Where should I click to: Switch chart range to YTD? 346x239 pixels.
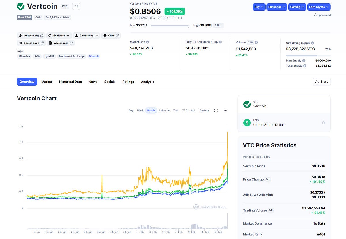(x=185, y=110)
